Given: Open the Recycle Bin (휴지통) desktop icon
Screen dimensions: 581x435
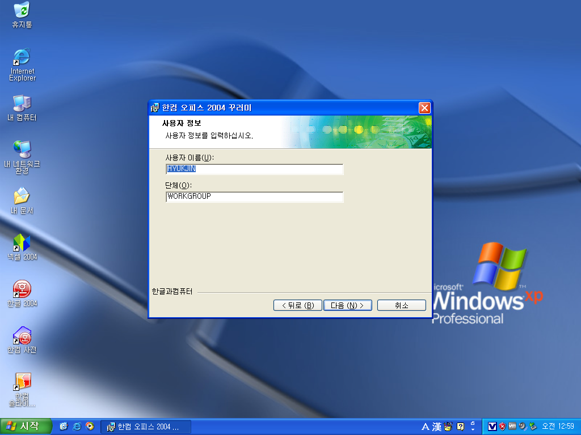Looking at the screenshot, I should tap(22, 15).
